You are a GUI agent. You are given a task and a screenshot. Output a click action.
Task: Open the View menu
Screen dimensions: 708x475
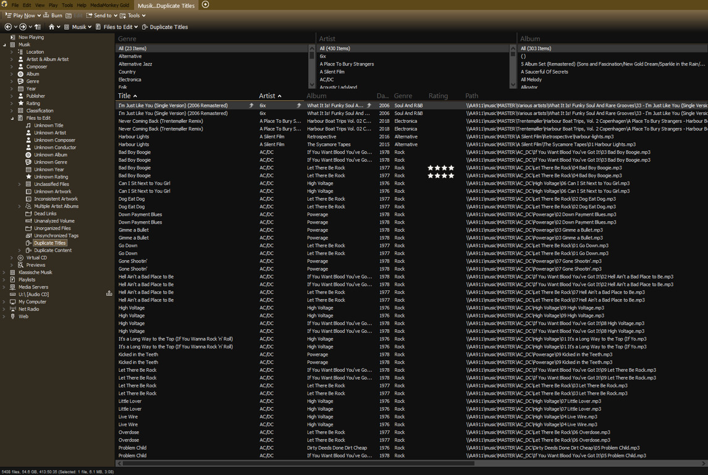click(x=40, y=5)
